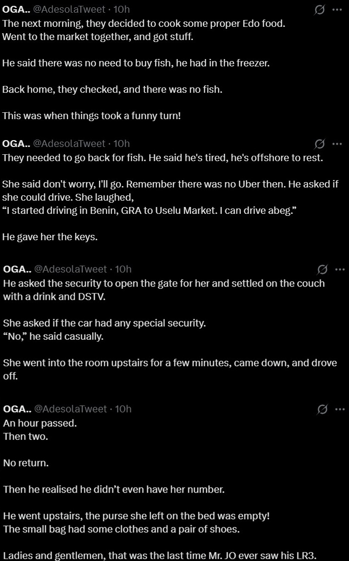Click the Grok icon on the Edo food tweet
349x561 pixels.
point(320,10)
